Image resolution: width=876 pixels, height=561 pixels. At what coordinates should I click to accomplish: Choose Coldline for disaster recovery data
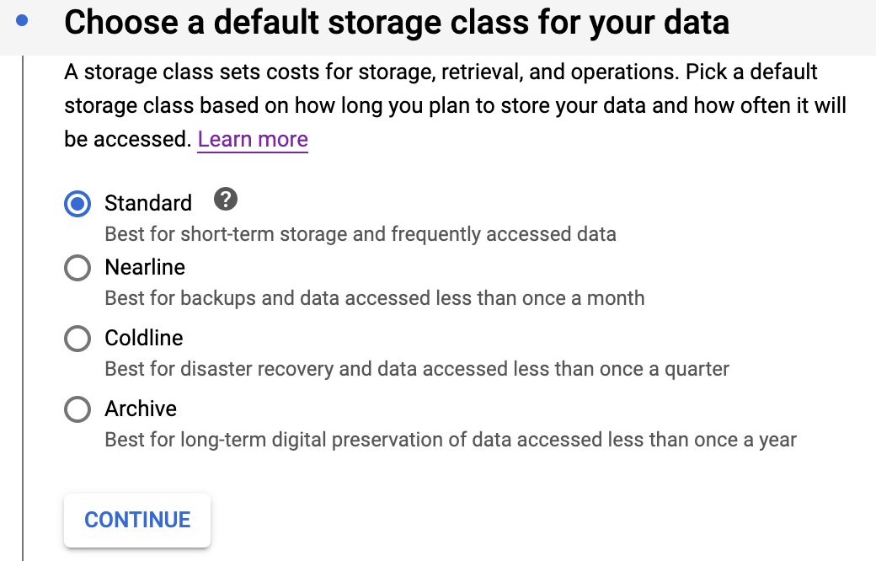pyautogui.click(x=77, y=339)
